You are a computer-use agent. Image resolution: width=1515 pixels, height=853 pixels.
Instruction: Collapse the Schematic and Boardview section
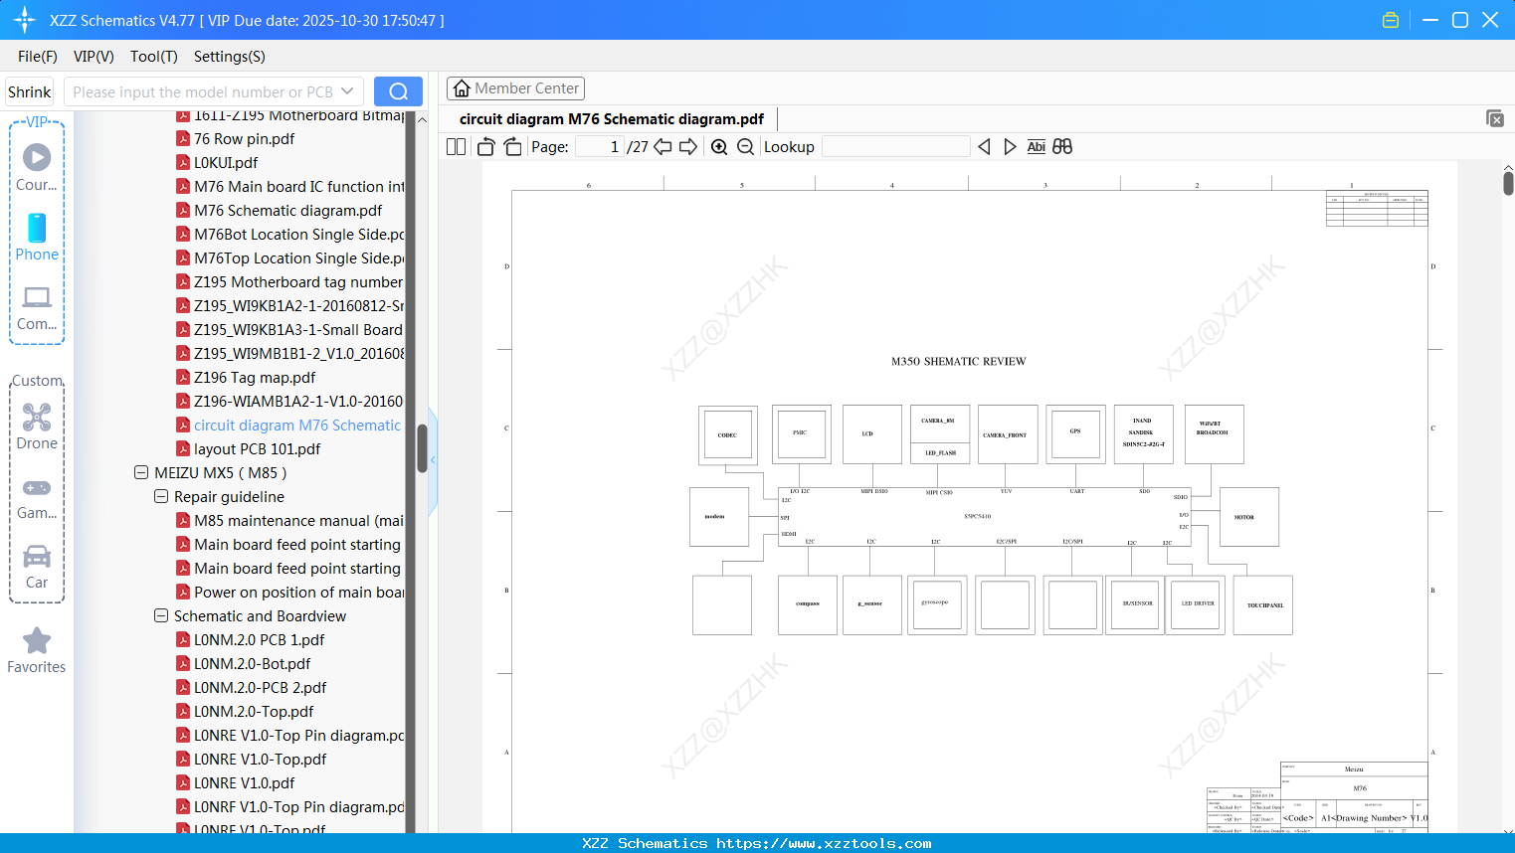pyautogui.click(x=160, y=615)
